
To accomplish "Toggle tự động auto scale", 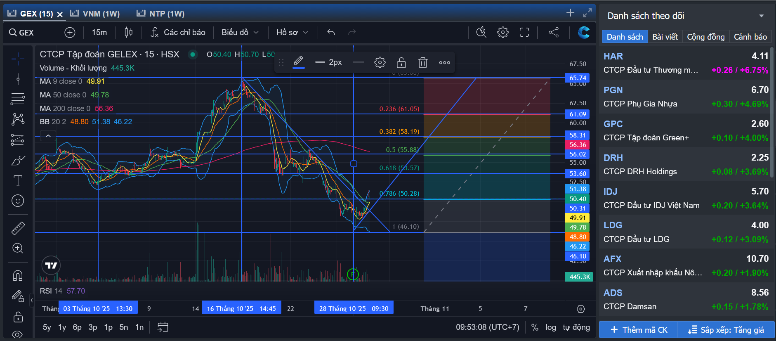I will (x=576, y=327).
